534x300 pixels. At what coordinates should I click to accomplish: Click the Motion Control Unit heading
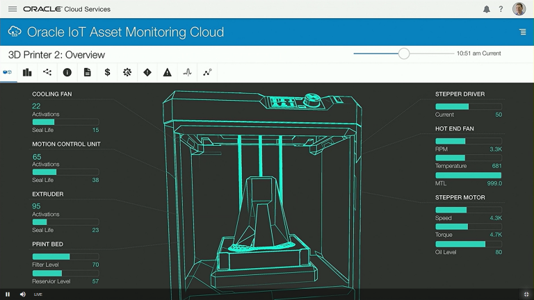tap(66, 144)
